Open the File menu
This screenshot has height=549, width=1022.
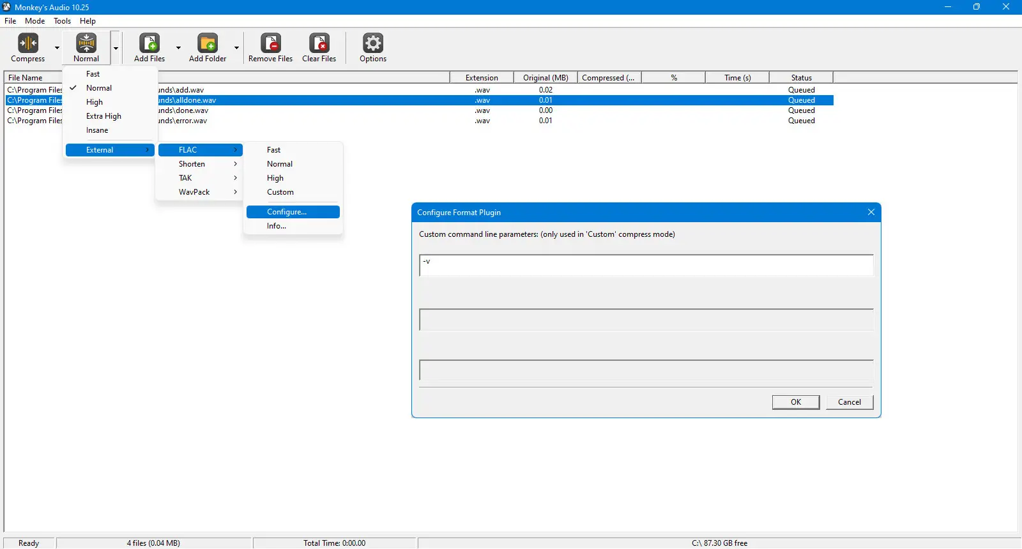[10, 21]
